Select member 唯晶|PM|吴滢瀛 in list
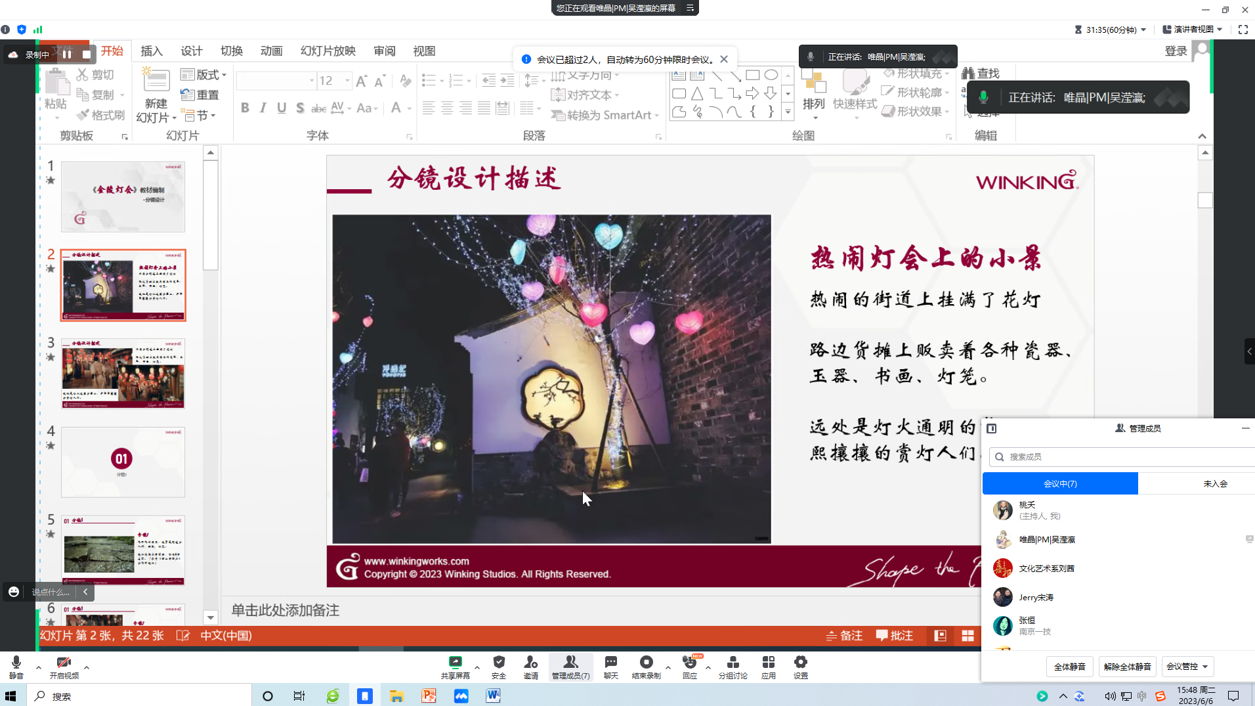Image resolution: width=1255 pixels, height=706 pixels. (1118, 539)
